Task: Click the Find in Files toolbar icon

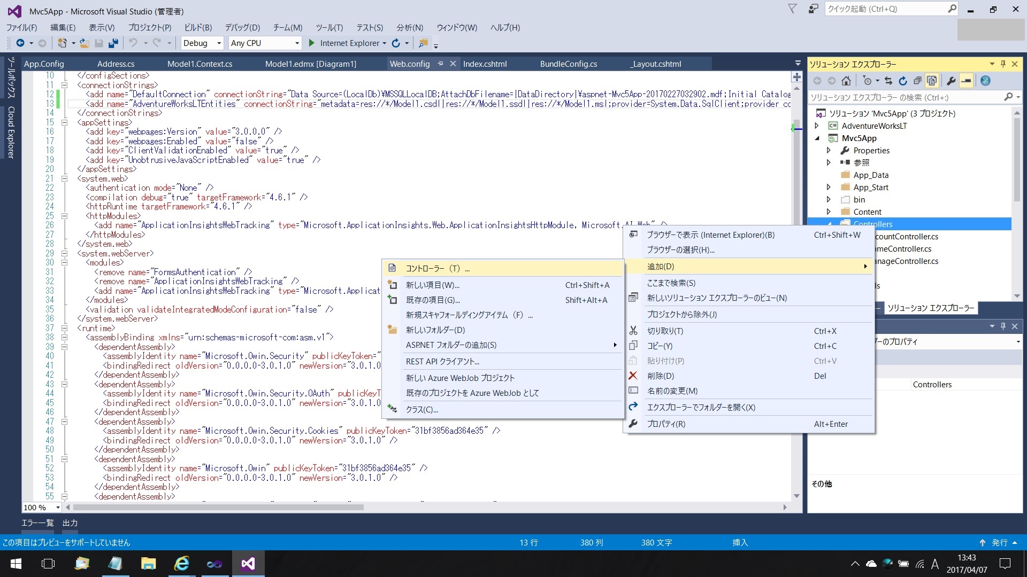Action: click(x=423, y=43)
